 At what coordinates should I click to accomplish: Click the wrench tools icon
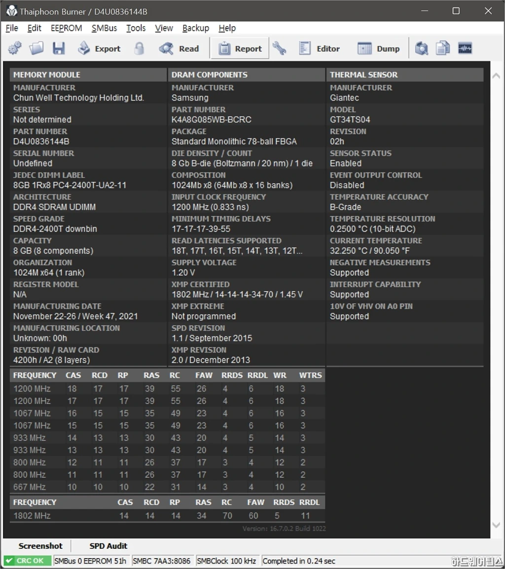[279, 48]
